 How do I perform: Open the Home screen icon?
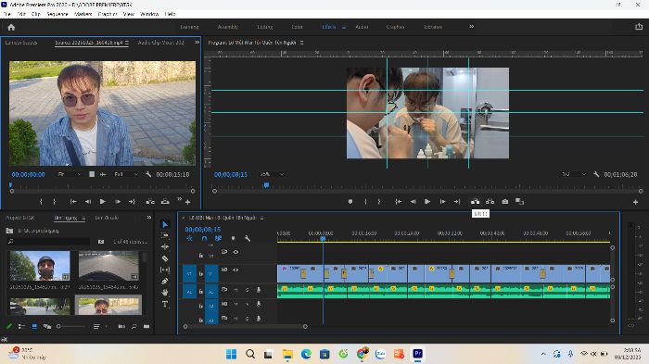click(x=11, y=27)
